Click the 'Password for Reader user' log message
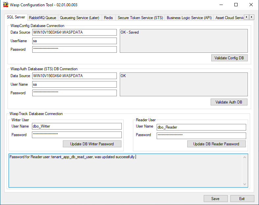This screenshot has height=205, width=259. click(72, 157)
